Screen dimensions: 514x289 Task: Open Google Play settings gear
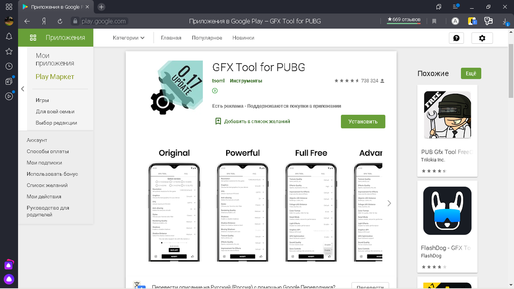[x=482, y=38]
